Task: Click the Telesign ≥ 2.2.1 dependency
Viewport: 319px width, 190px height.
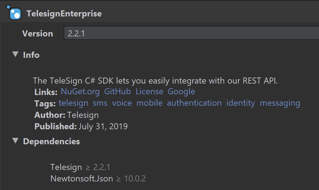Action: click(80, 167)
